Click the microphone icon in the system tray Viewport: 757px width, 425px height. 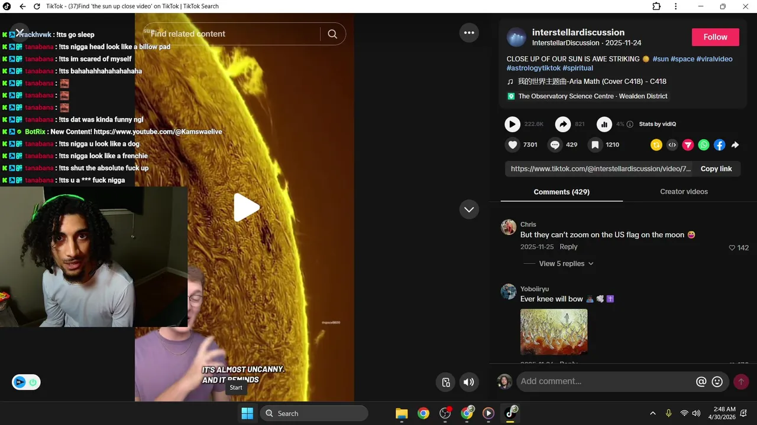pos(669,413)
